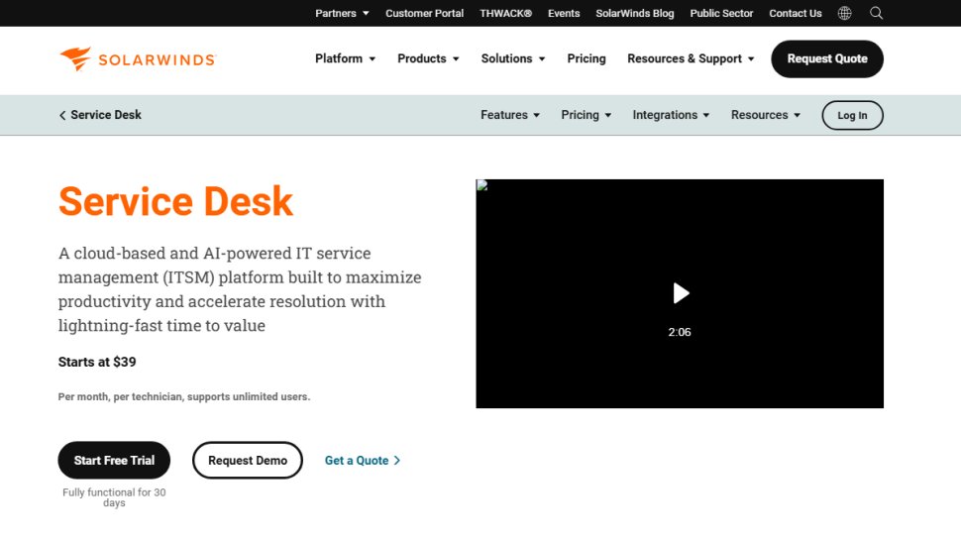
Task: Click Start Free Trial
Action: pyautogui.click(x=114, y=461)
